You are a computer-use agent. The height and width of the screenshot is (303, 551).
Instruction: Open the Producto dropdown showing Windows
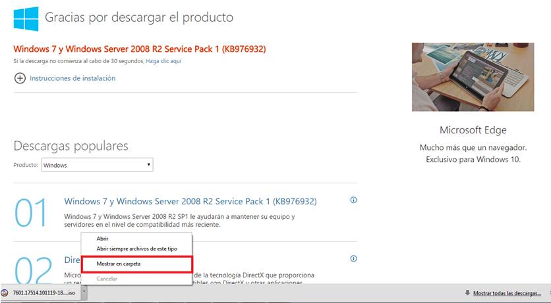98,165
